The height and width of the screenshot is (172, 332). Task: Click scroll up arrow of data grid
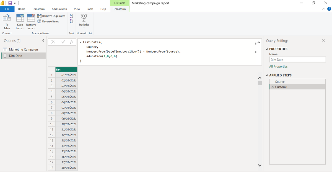click(x=260, y=78)
